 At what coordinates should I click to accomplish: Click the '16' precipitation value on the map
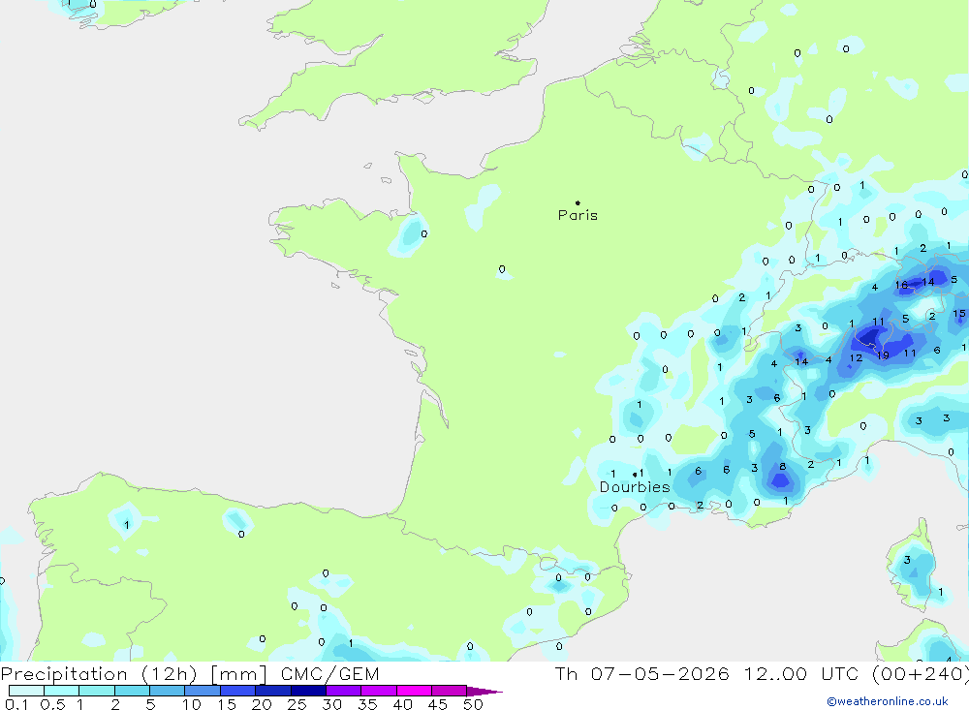(x=901, y=285)
